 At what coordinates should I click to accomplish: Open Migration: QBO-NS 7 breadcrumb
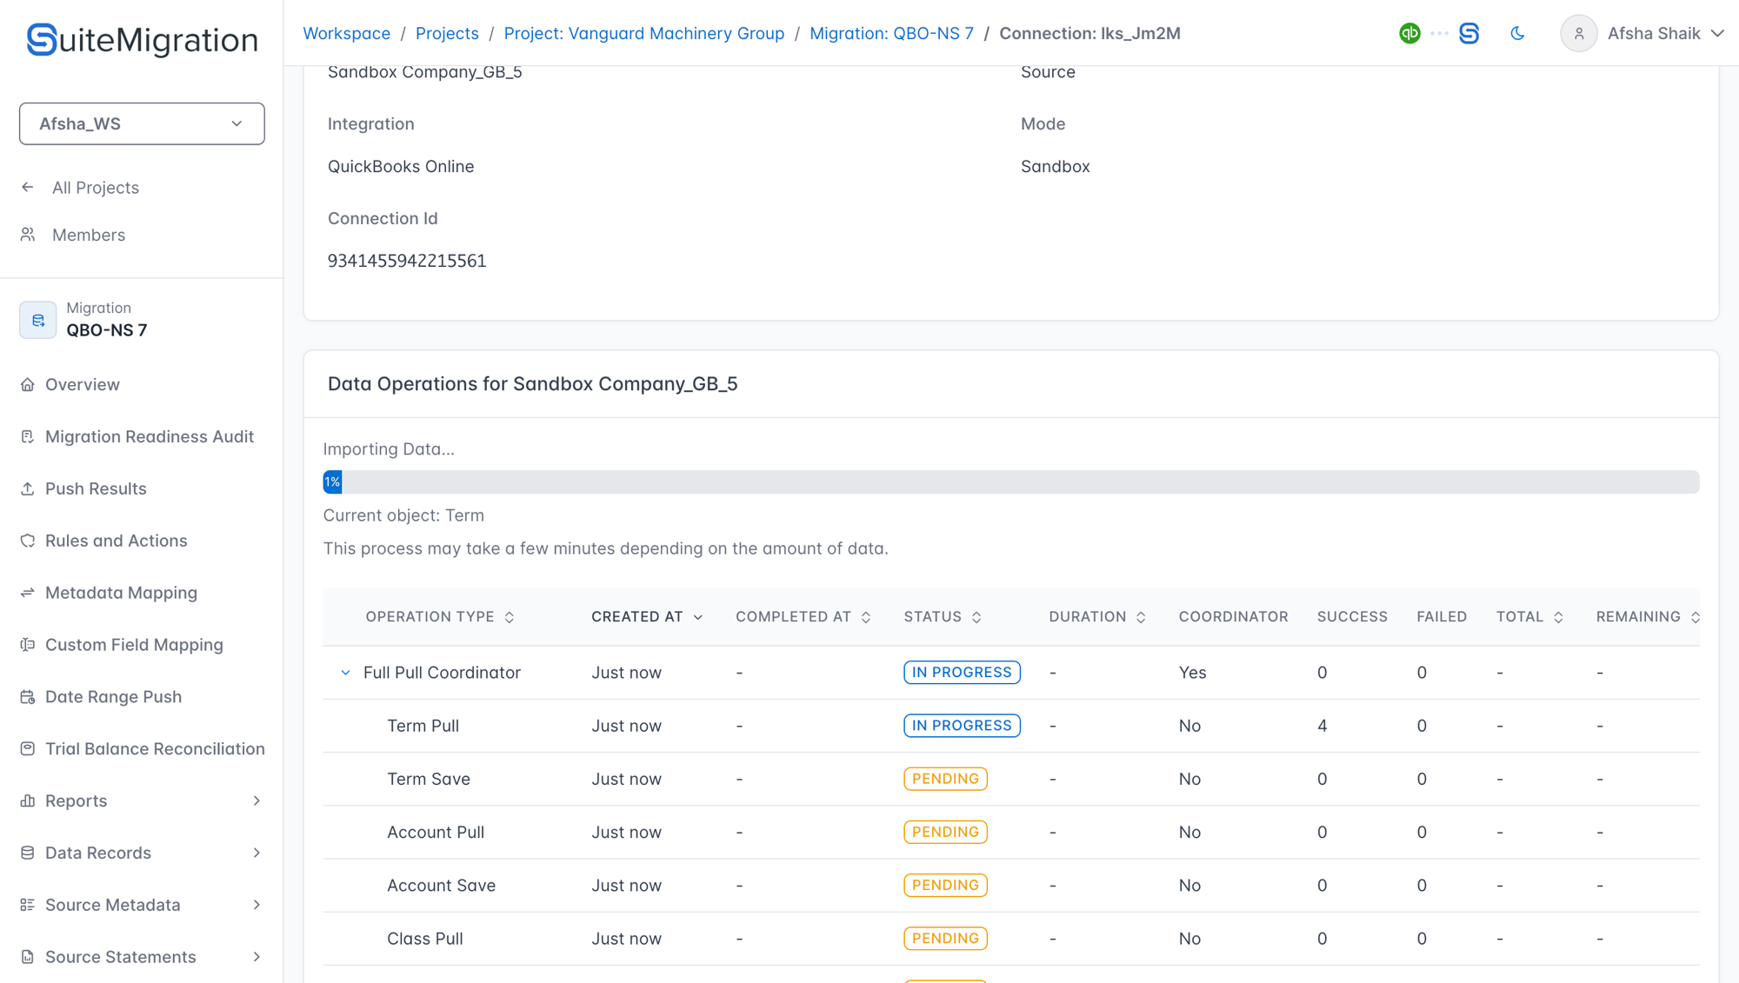pyautogui.click(x=891, y=33)
